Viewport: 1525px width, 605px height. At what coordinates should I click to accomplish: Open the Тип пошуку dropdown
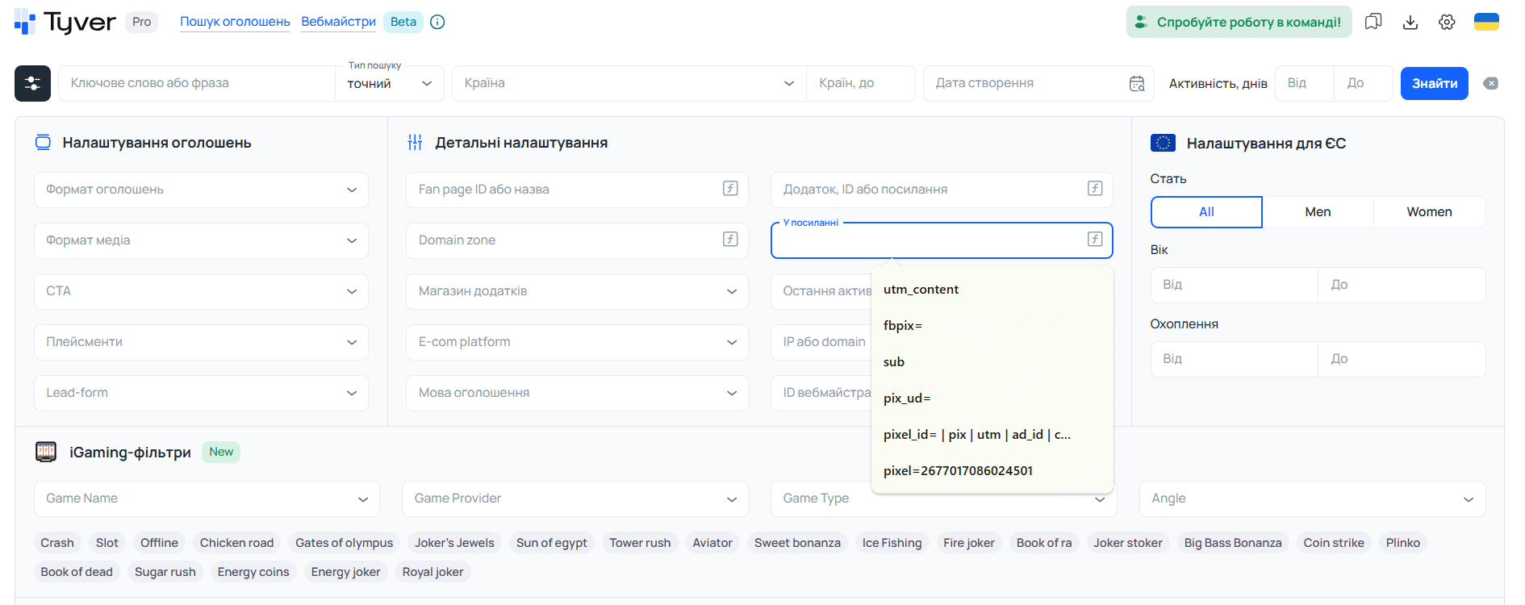(x=390, y=83)
